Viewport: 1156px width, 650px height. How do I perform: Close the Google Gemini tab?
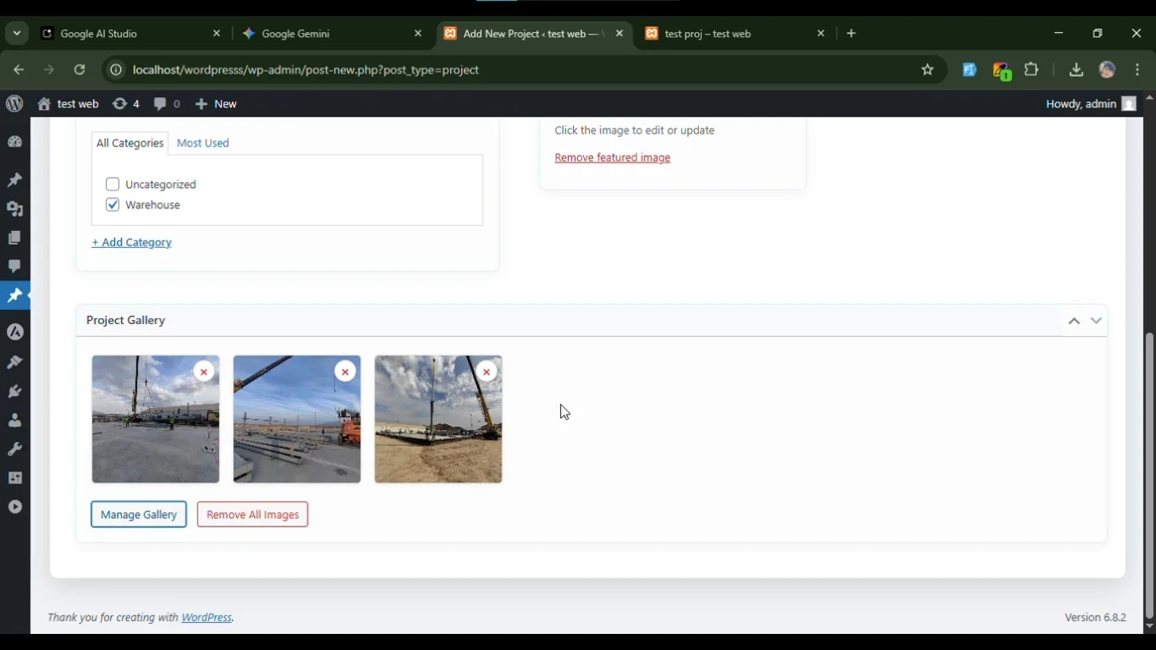tap(418, 34)
